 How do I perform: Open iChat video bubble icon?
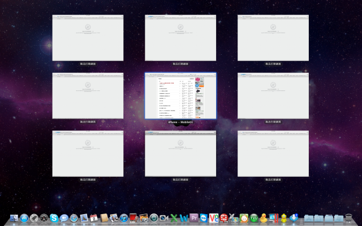click(64, 218)
